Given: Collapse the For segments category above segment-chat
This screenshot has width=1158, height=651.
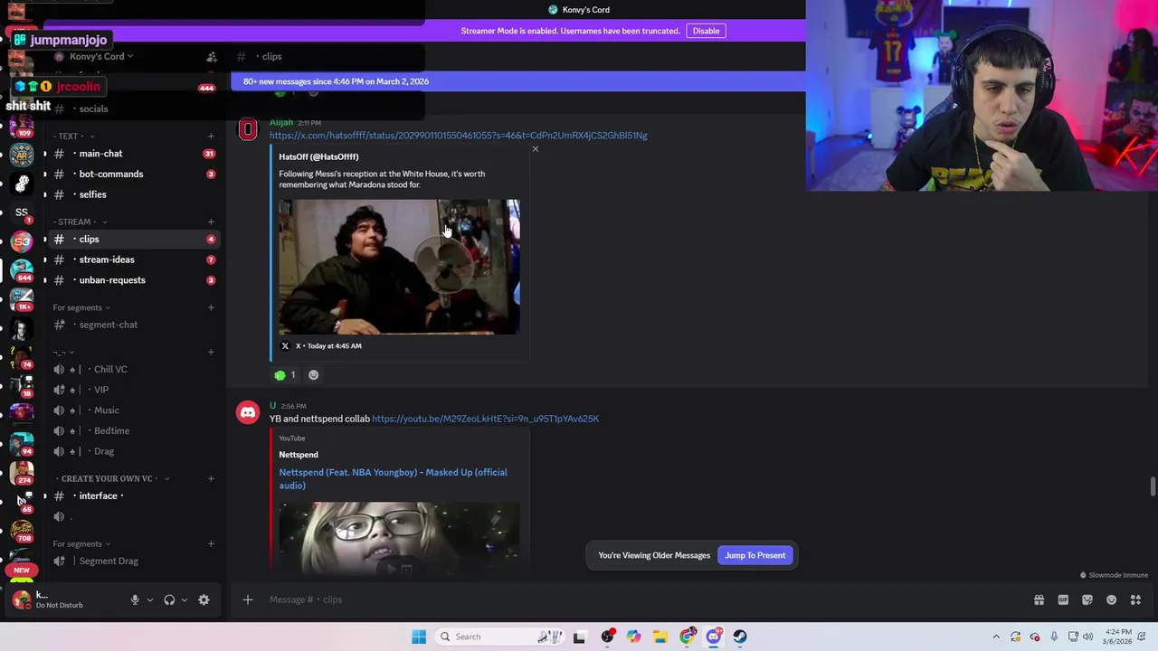Looking at the screenshot, I should click(x=81, y=307).
